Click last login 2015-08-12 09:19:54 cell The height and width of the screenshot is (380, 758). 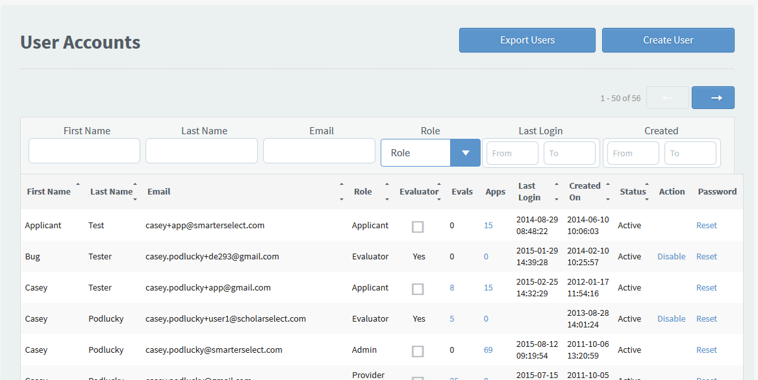tap(537, 350)
